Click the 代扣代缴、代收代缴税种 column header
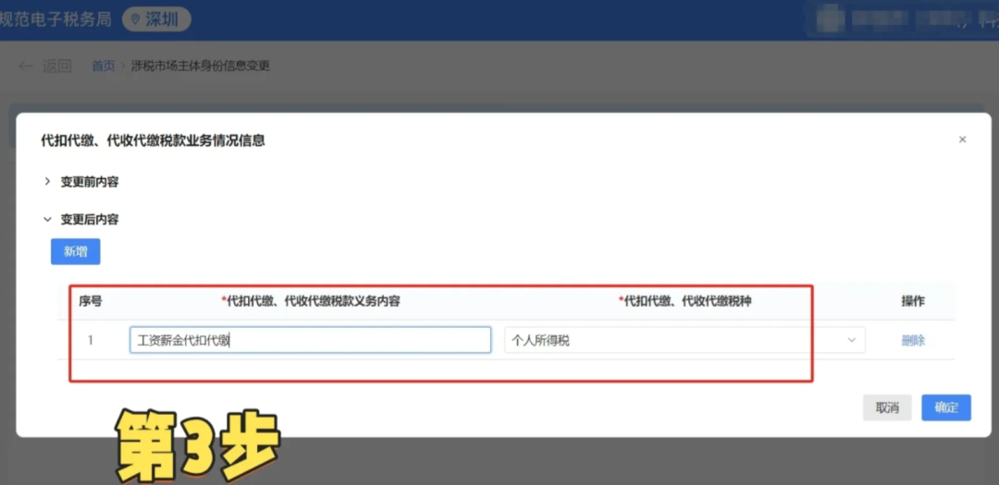999x485 pixels. [x=684, y=301]
